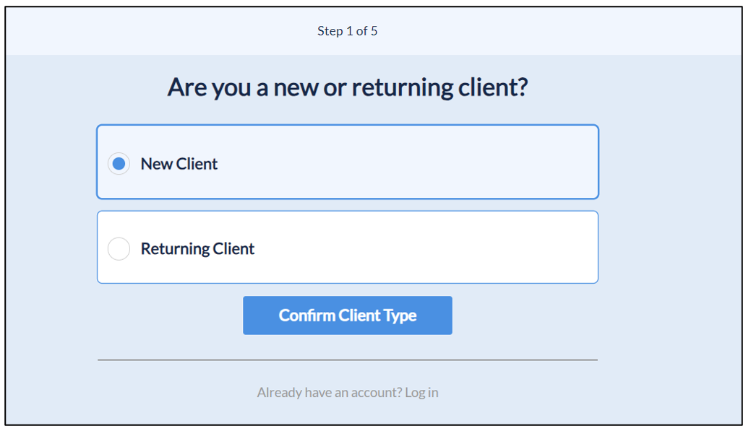Click the horizontal divider below the confirm button

[348, 360]
